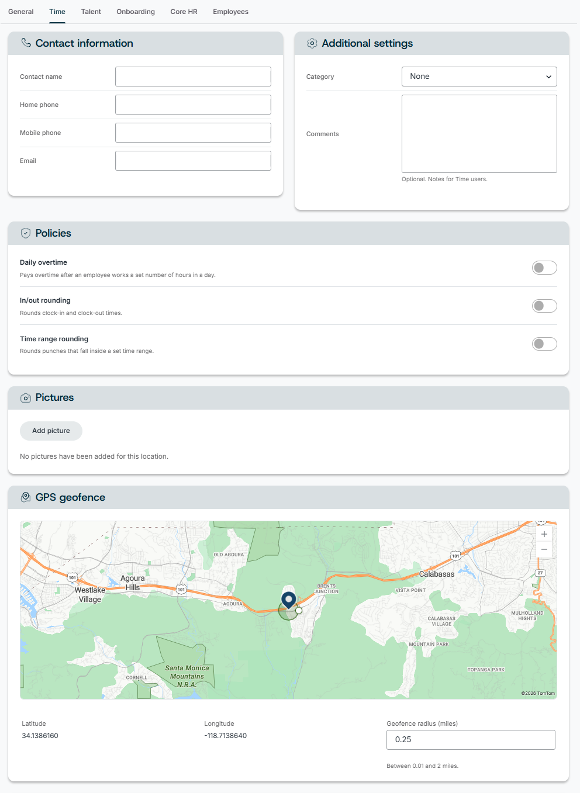The width and height of the screenshot is (580, 793).
Task: Click the shield icon beside Policies
Action: [26, 233]
